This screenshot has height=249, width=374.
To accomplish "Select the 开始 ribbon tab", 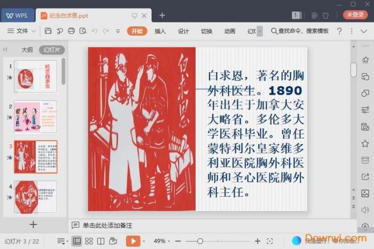I will tap(137, 31).
